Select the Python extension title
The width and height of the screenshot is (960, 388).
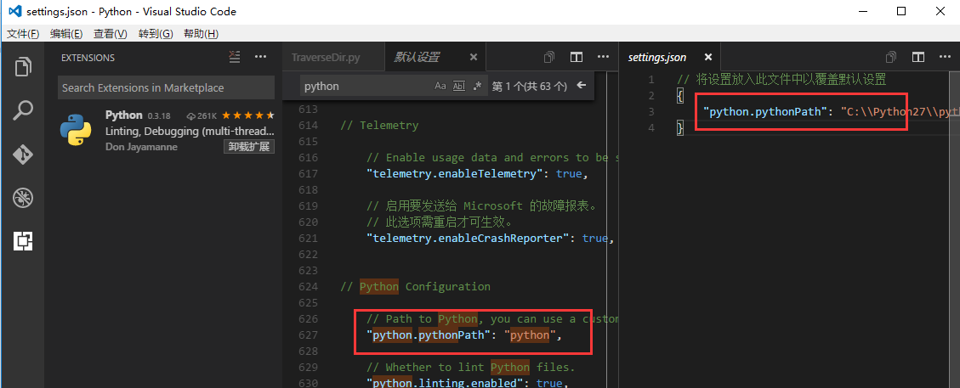(123, 115)
